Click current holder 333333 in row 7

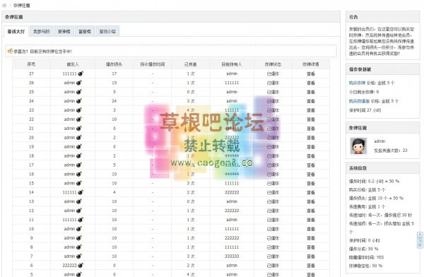[232, 257]
